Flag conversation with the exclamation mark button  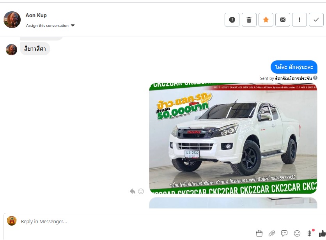(299, 20)
